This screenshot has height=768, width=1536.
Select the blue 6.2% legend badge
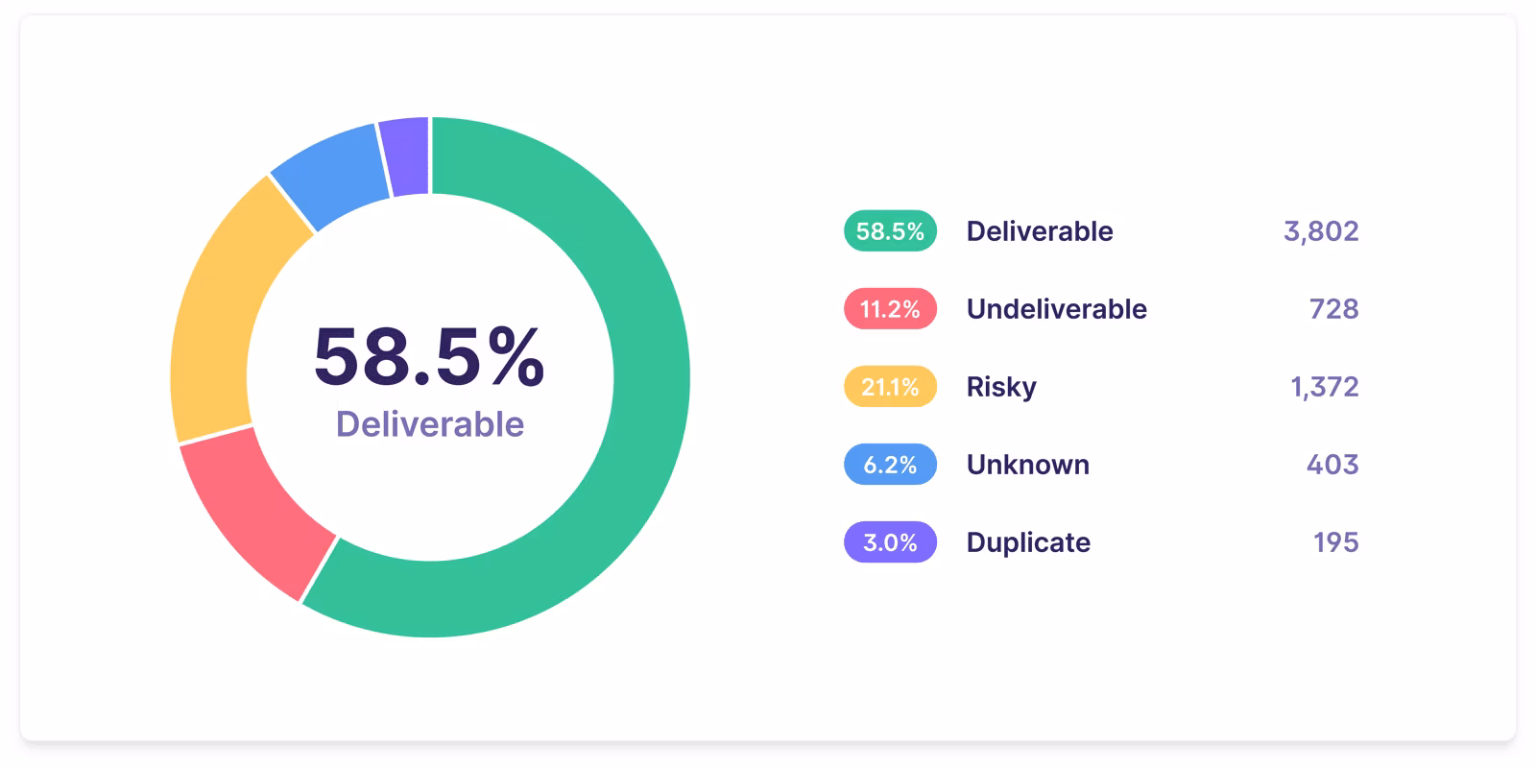890,465
